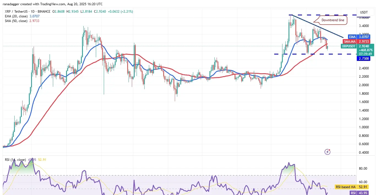This screenshot has height=195, width=378.
Task: Click the SMA (50, close) indicator legend
Action: click(16, 21)
